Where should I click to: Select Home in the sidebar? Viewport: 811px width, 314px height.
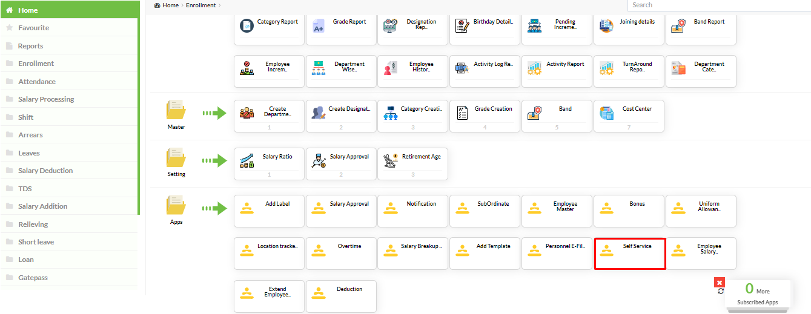click(69, 10)
